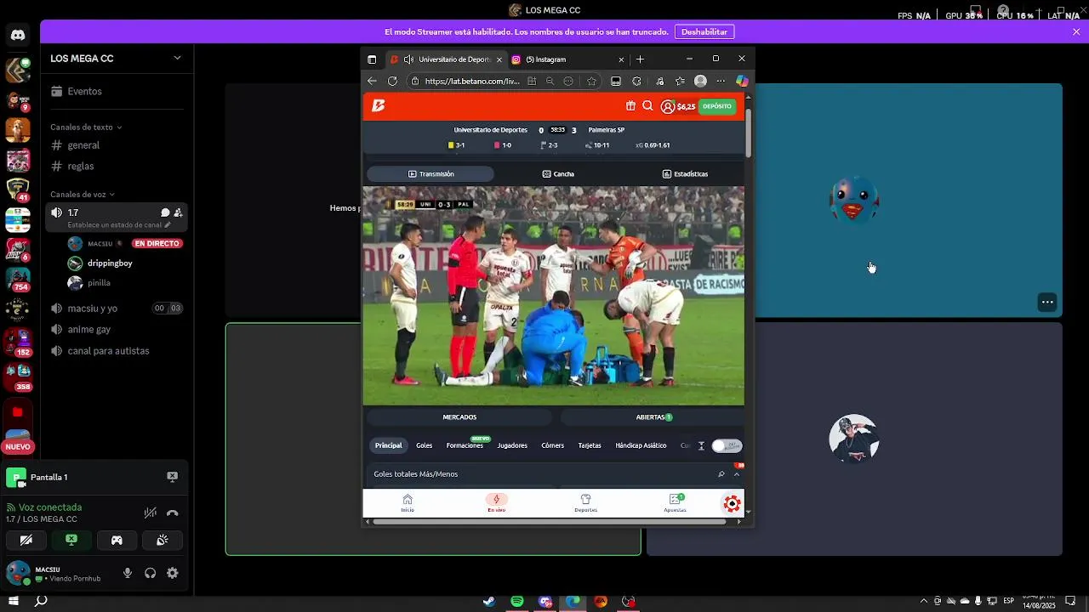The height and width of the screenshot is (612, 1089).
Task: Open browser profile avatar icon
Action: pyautogui.click(x=700, y=82)
